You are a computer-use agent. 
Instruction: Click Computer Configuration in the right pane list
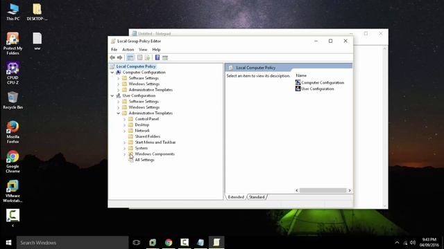pos(323,82)
